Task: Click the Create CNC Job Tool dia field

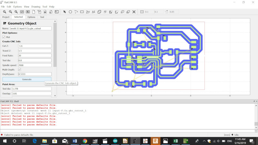Action: point(35,60)
